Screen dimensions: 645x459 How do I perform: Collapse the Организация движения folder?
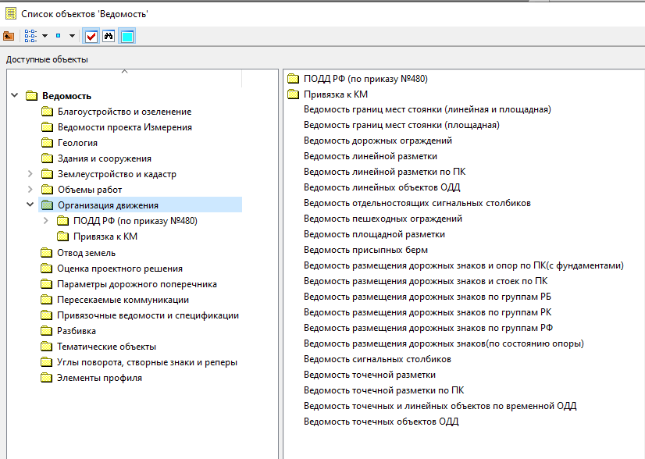tap(30, 205)
